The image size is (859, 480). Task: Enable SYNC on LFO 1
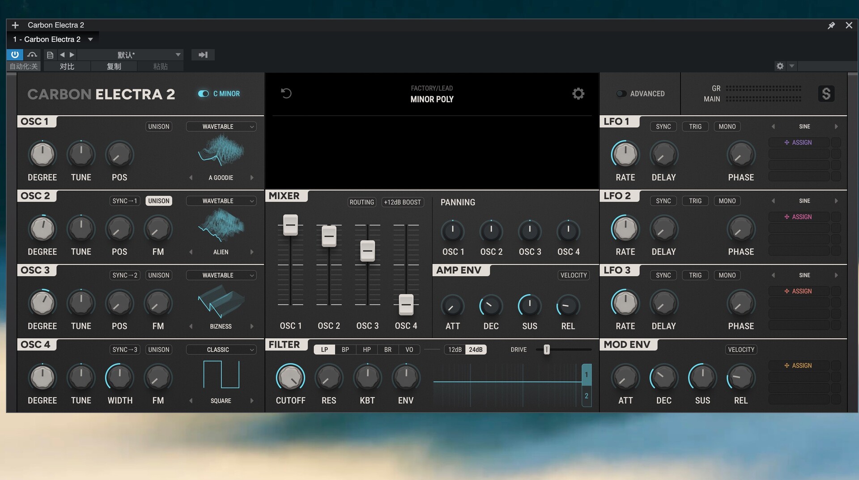(x=663, y=126)
